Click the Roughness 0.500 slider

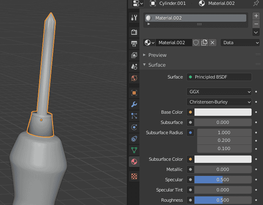(x=223, y=200)
